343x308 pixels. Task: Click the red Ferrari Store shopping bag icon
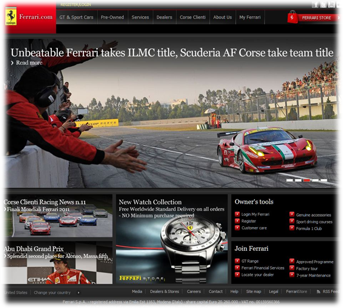292,17
